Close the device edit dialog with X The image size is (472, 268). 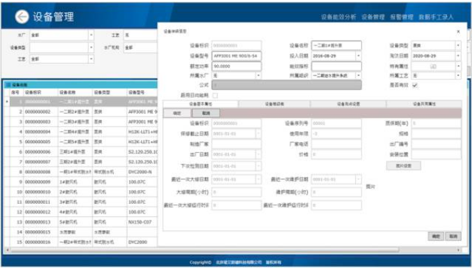[458, 31]
